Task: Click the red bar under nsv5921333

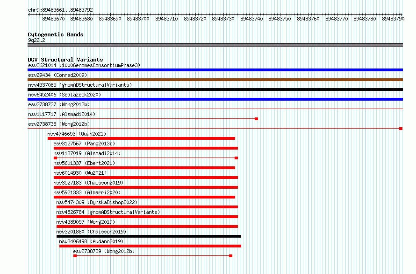Action: (144, 197)
